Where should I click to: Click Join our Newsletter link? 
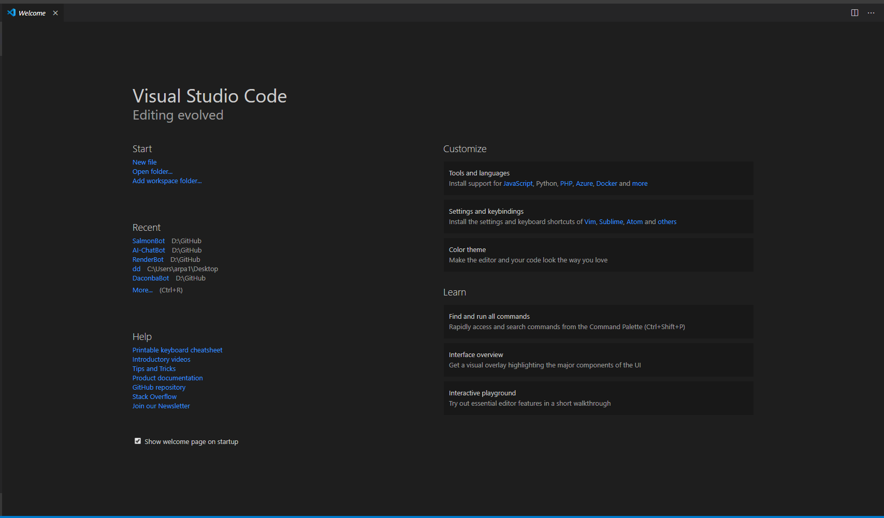(x=161, y=406)
